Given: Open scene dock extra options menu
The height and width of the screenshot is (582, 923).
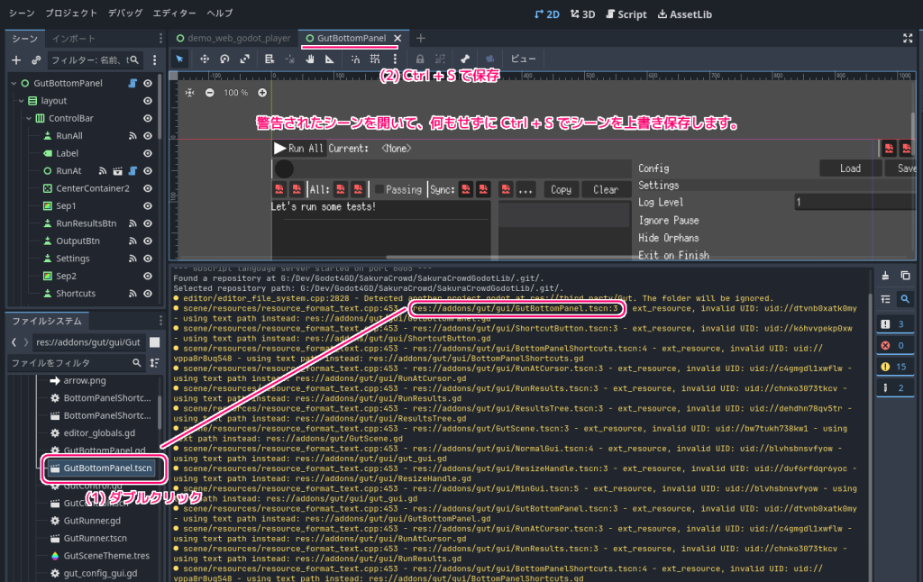Looking at the screenshot, I should click(155, 60).
